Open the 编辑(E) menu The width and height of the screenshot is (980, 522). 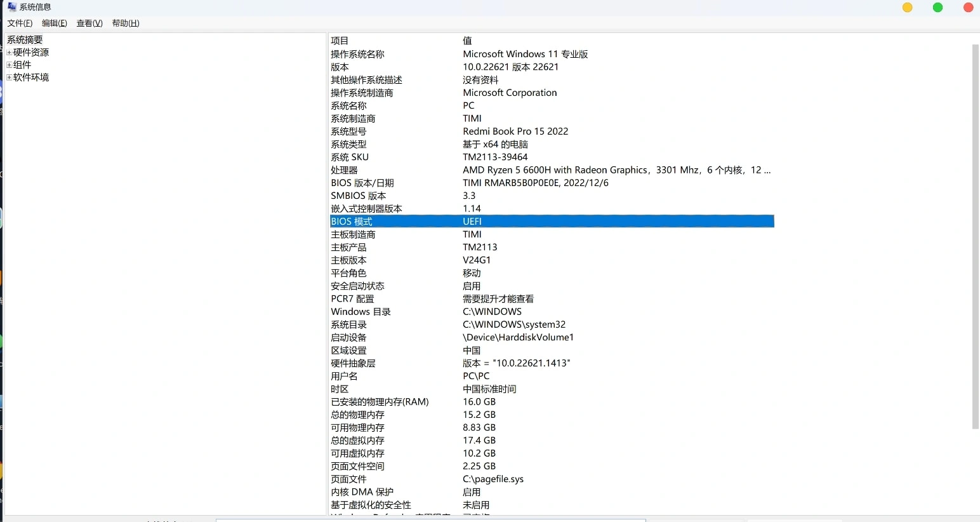click(55, 23)
